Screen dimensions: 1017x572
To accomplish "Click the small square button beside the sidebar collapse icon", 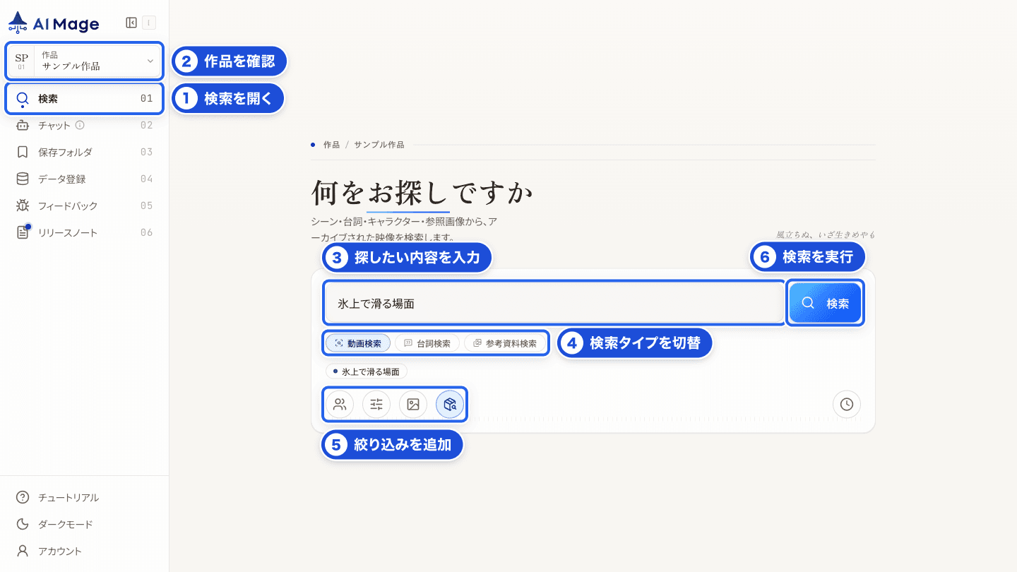I will pos(148,23).
